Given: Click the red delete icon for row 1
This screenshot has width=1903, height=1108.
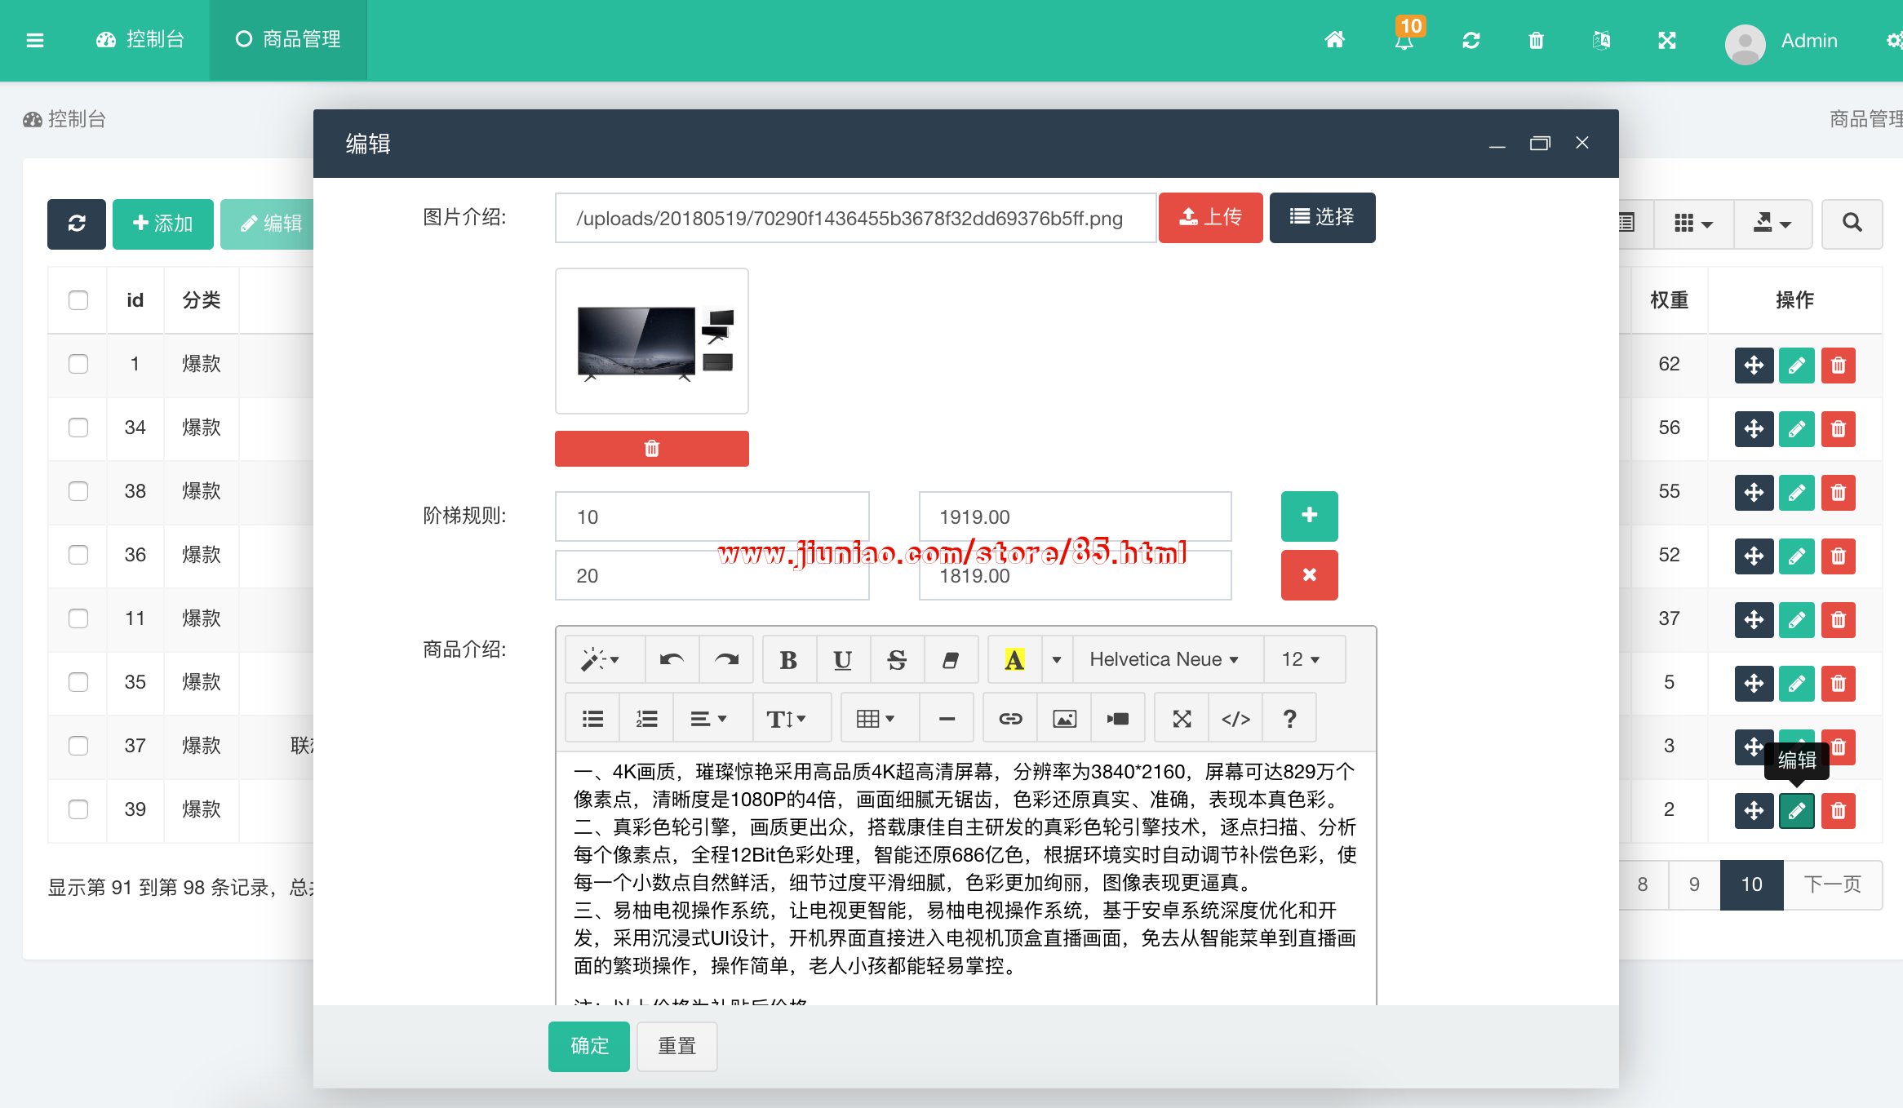Looking at the screenshot, I should [1838, 365].
